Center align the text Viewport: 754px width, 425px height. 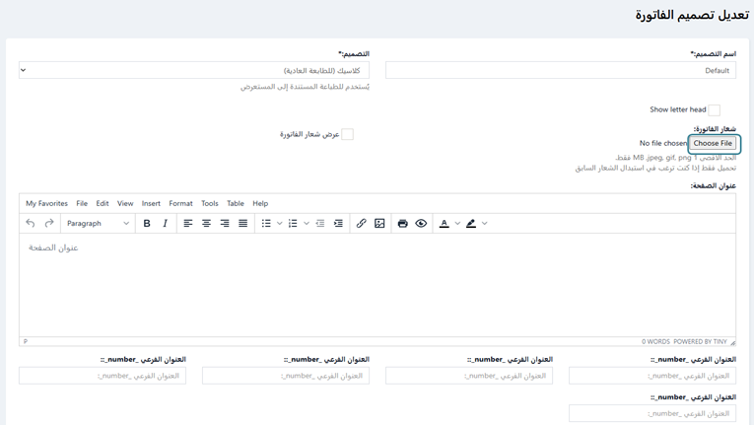click(x=206, y=224)
